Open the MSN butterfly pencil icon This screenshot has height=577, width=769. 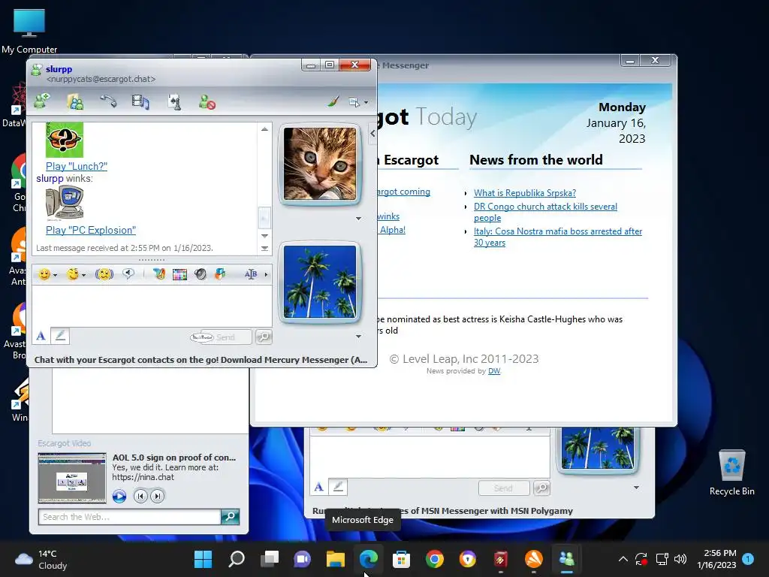[159, 274]
